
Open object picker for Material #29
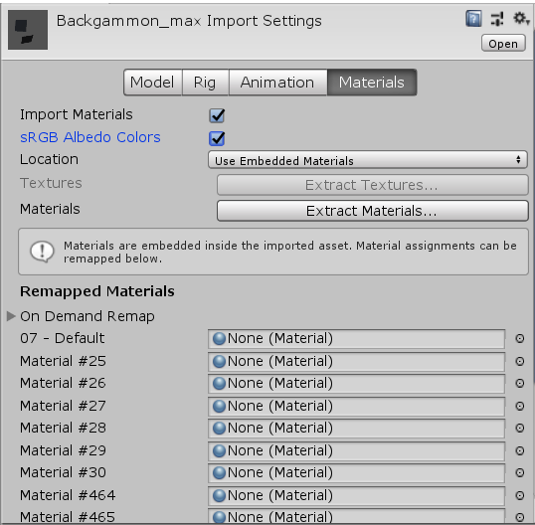click(x=520, y=450)
